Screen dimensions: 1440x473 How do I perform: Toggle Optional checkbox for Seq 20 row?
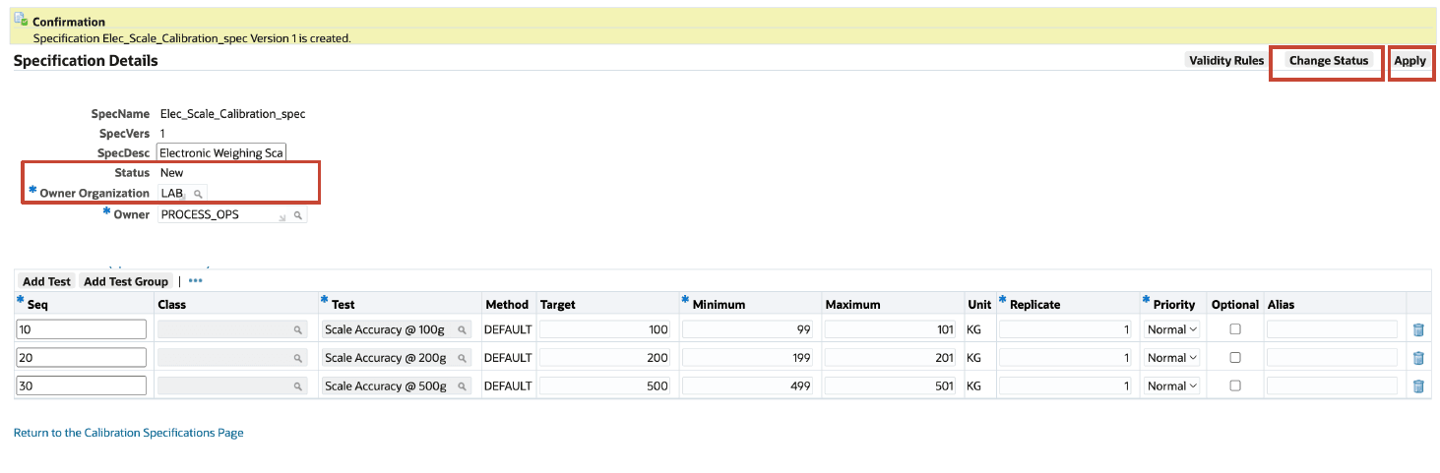[x=1235, y=358]
